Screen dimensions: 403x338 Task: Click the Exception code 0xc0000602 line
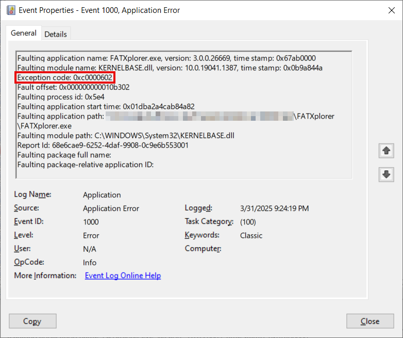(x=65, y=77)
